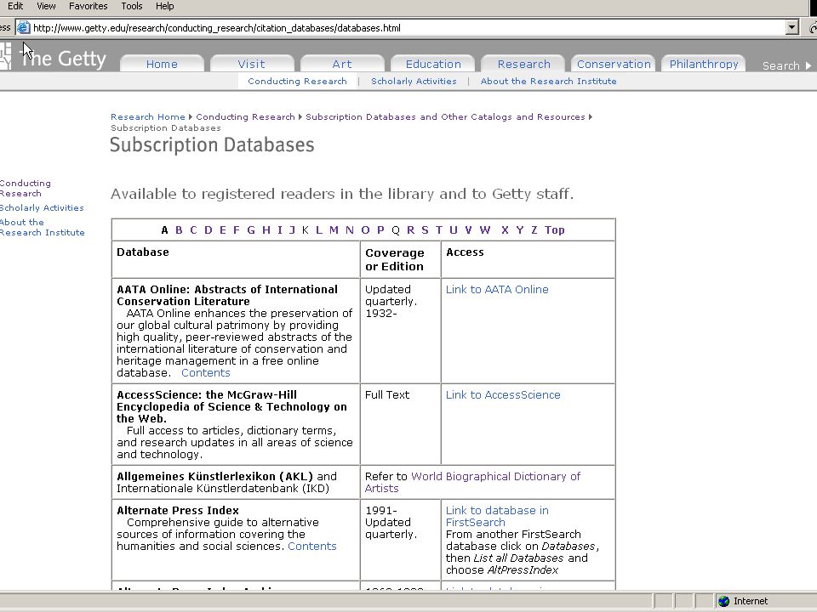Select the Art tab
Screen dimensions: 817x612
pyautogui.click(x=342, y=64)
